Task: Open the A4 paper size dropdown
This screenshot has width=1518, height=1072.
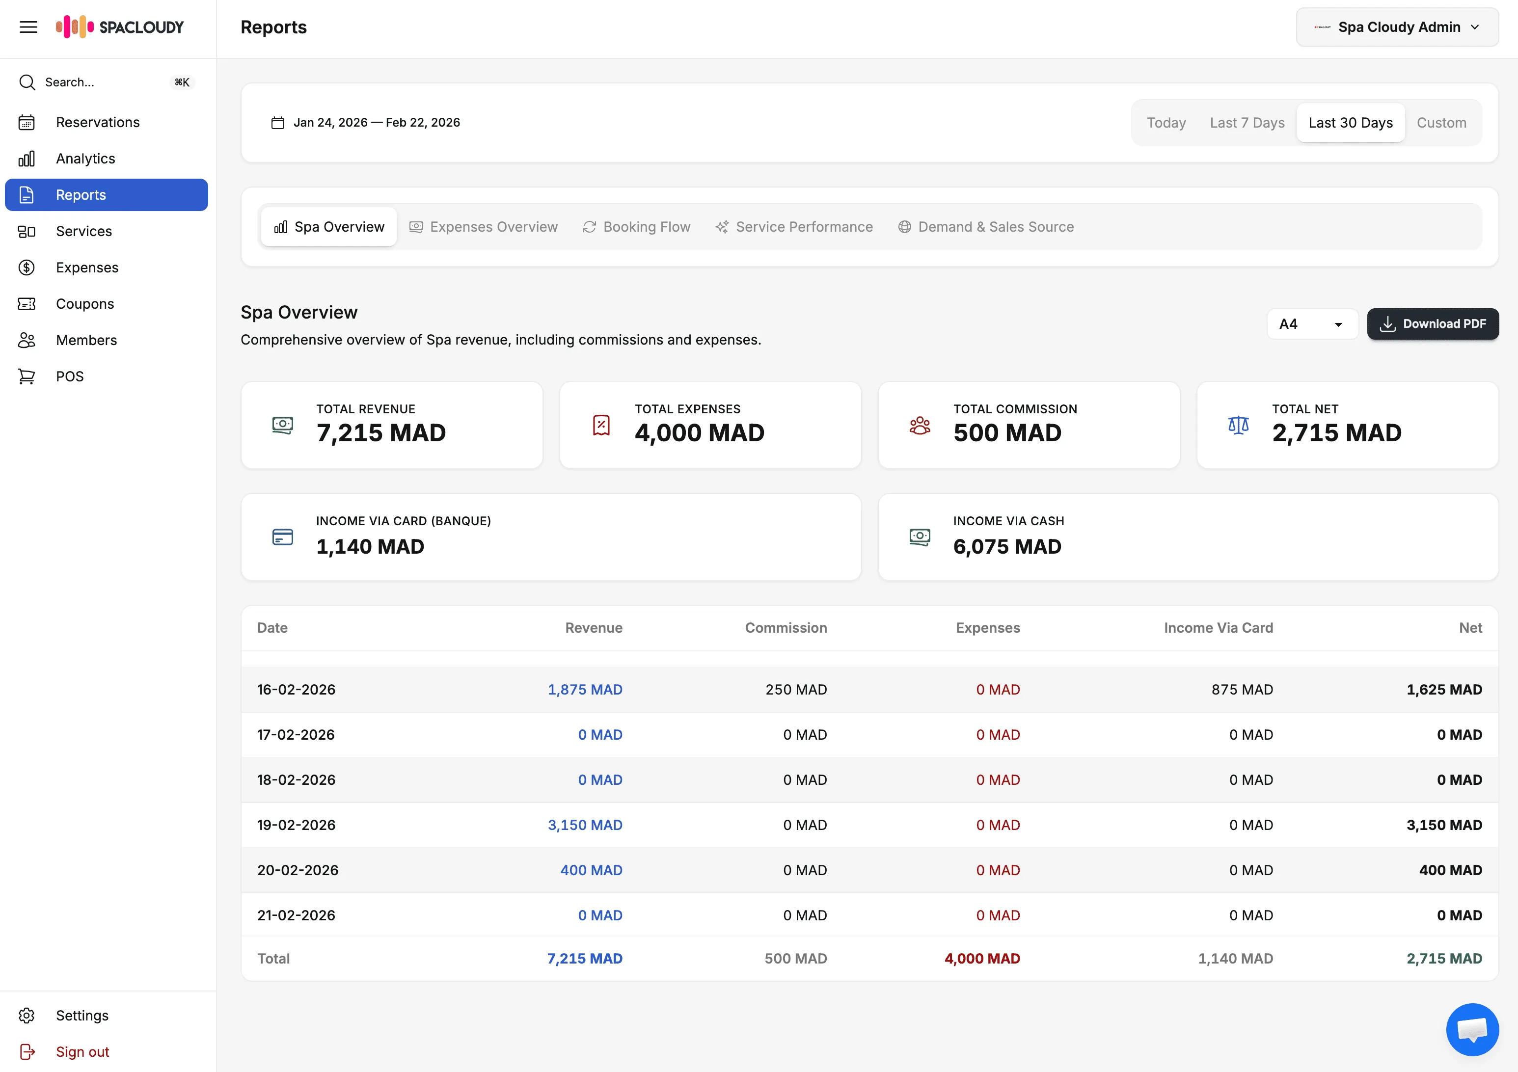Action: coord(1312,324)
